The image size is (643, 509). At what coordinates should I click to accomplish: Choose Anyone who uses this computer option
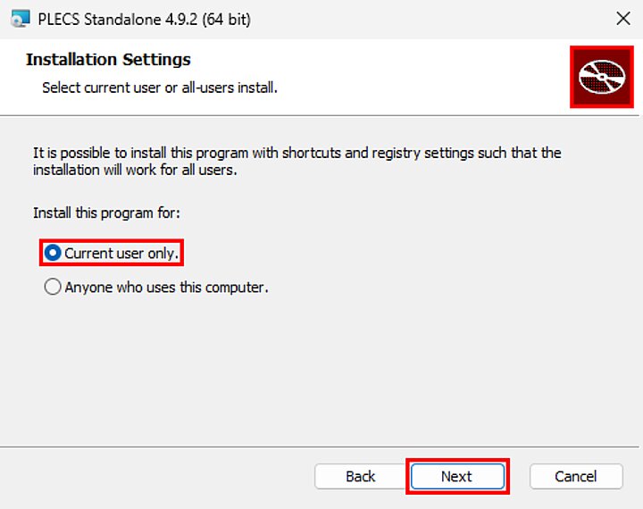53,288
